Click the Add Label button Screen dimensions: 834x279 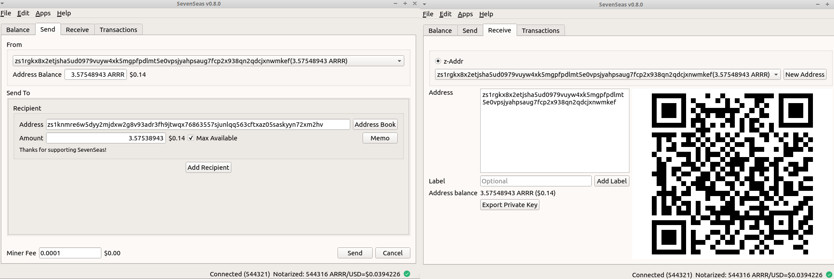612,181
